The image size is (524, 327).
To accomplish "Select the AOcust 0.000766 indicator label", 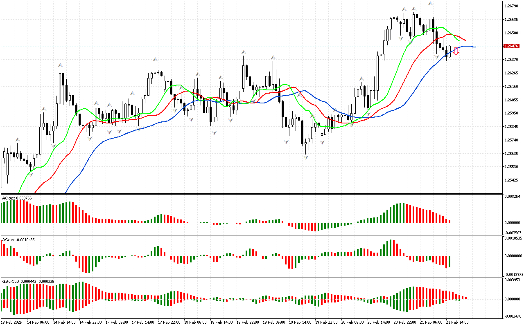I will tap(17, 198).
